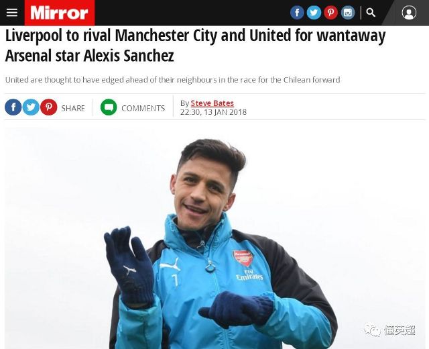Image resolution: width=429 pixels, height=349 pixels.
Task: Open author Steve Bates link
Action: (212, 103)
